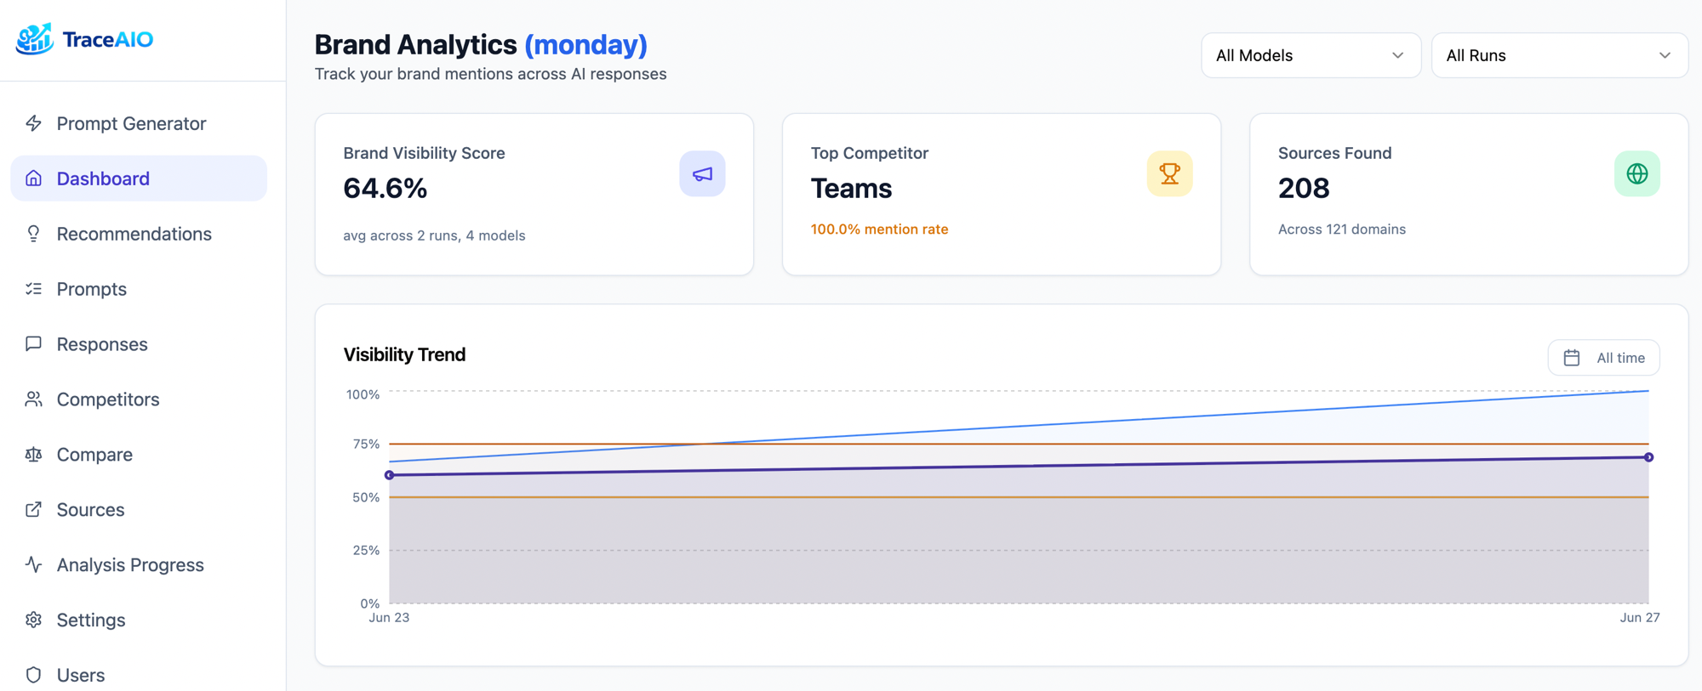
Task: Open Settings from the sidebar
Action: point(139,620)
